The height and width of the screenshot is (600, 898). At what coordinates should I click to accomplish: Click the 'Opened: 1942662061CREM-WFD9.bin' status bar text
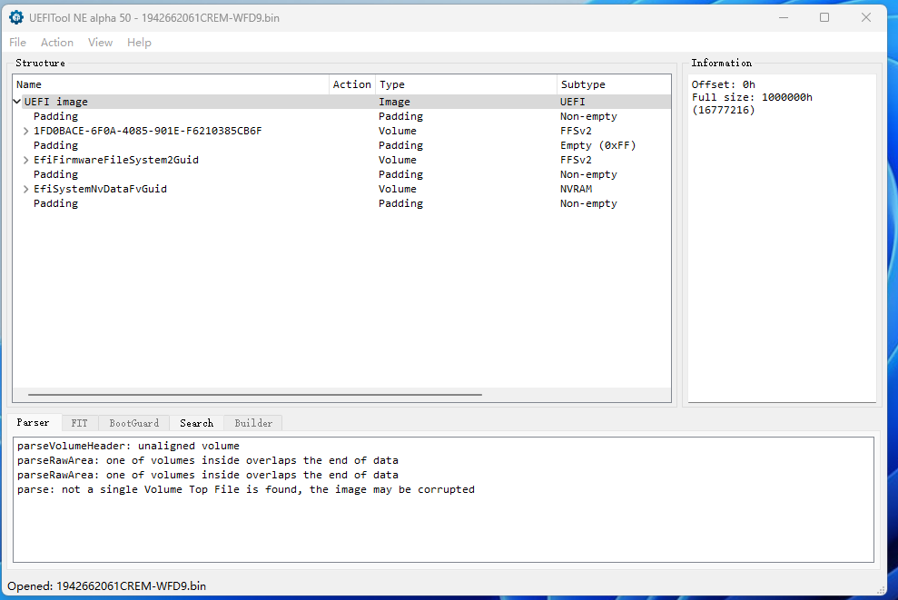click(106, 585)
